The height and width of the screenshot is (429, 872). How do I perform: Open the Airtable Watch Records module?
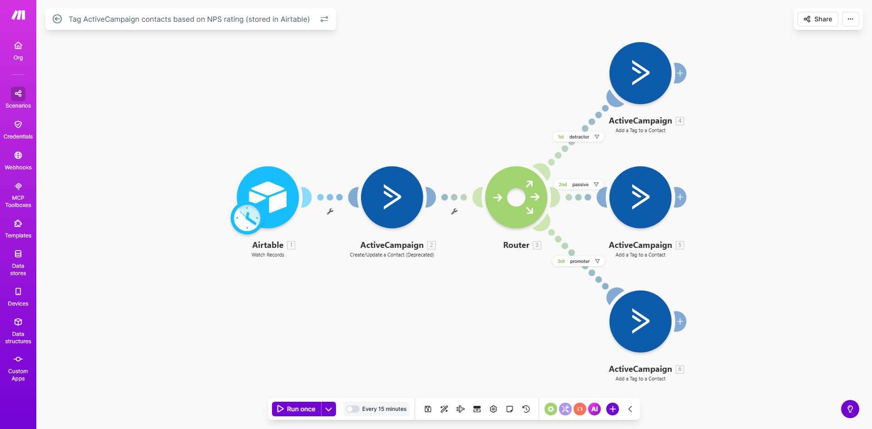coord(268,197)
